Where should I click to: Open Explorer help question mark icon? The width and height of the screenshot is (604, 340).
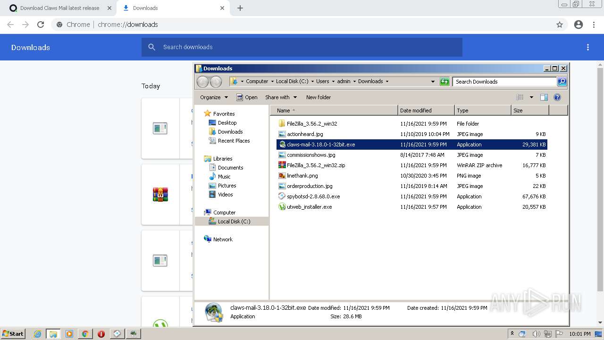point(557,97)
